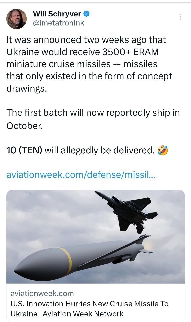Viewport: 191px width, 322px height.
Task: Click the bold "10 (TEN)" text
Action: click(x=24, y=150)
